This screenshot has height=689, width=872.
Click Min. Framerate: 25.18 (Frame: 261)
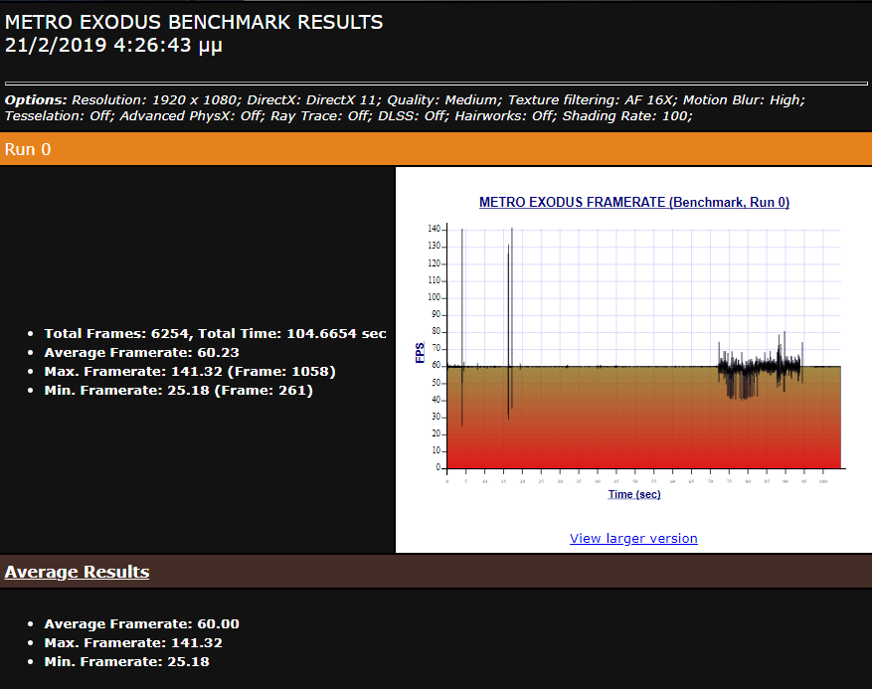[179, 391]
